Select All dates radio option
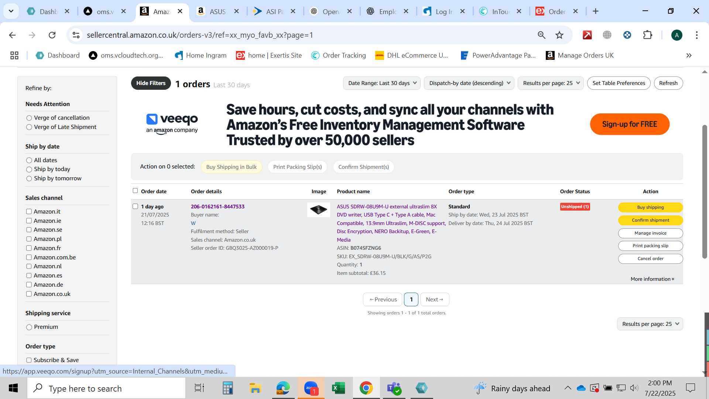Screen dimensions: 709x399 click(x=29, y=160)
